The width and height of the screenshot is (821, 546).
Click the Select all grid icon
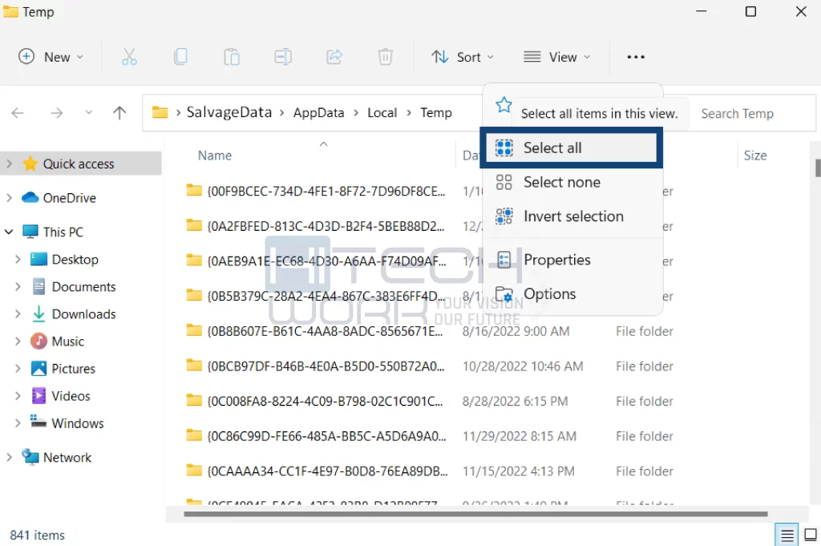pos(504,148)
